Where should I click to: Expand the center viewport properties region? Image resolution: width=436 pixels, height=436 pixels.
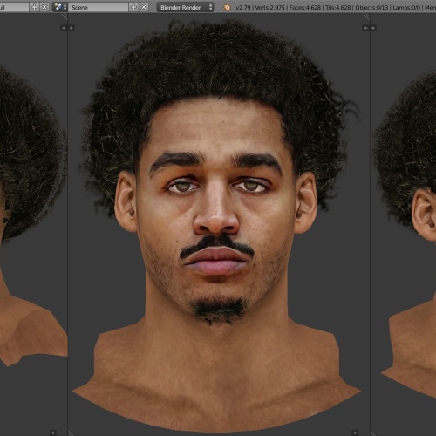pos(365,28)
